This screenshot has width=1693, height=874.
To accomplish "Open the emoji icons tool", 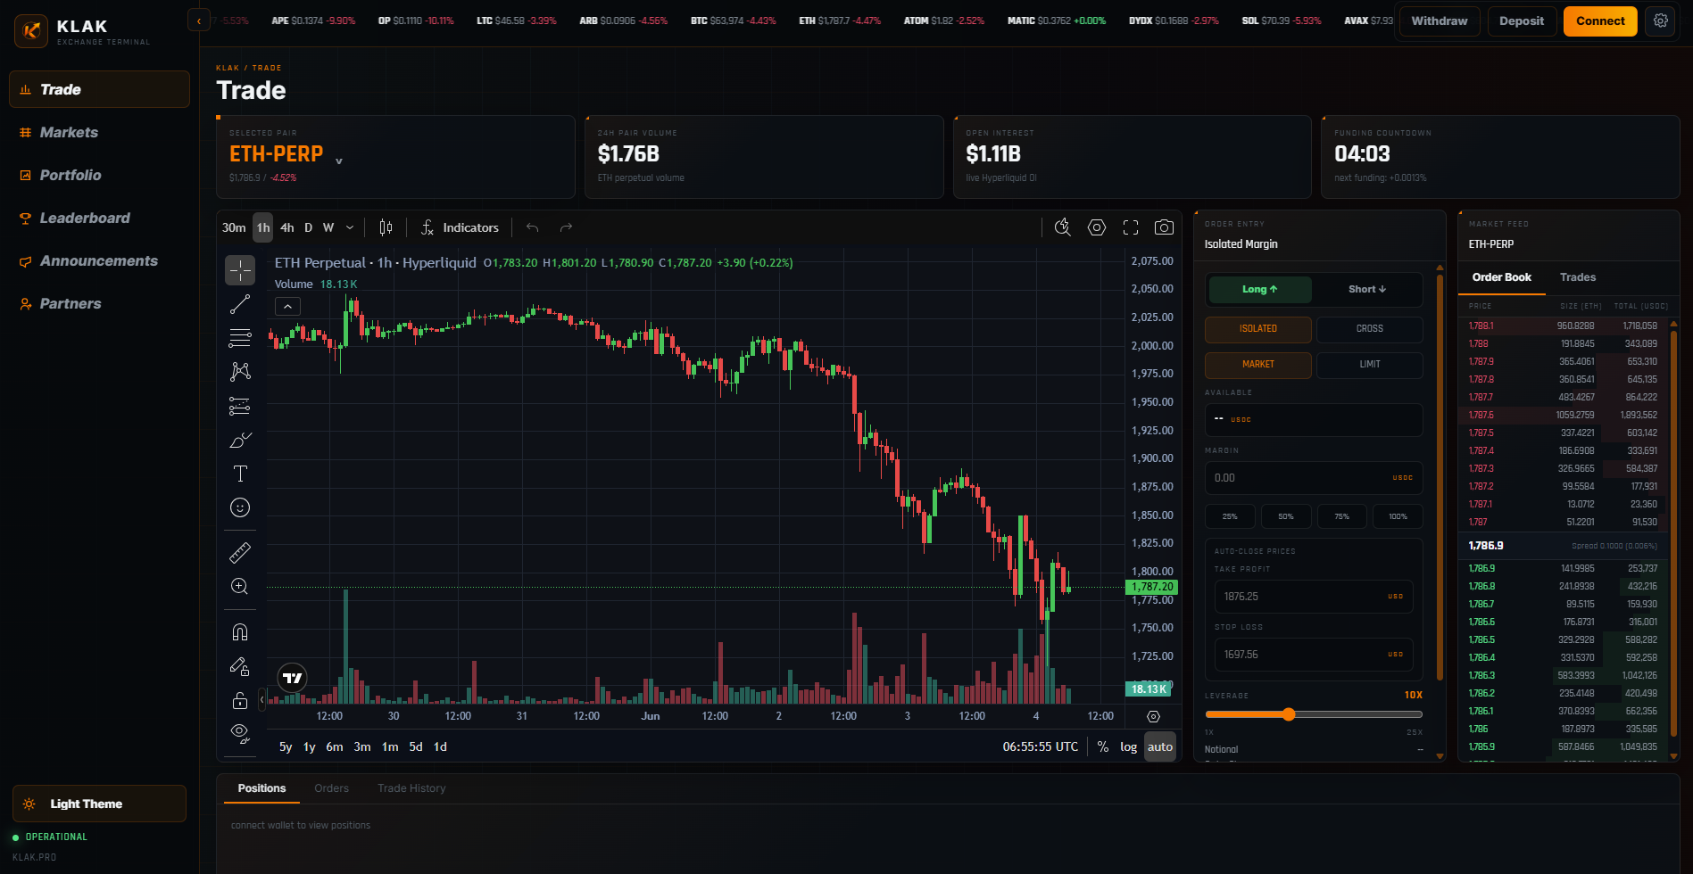I will click(x=240, y=507).
